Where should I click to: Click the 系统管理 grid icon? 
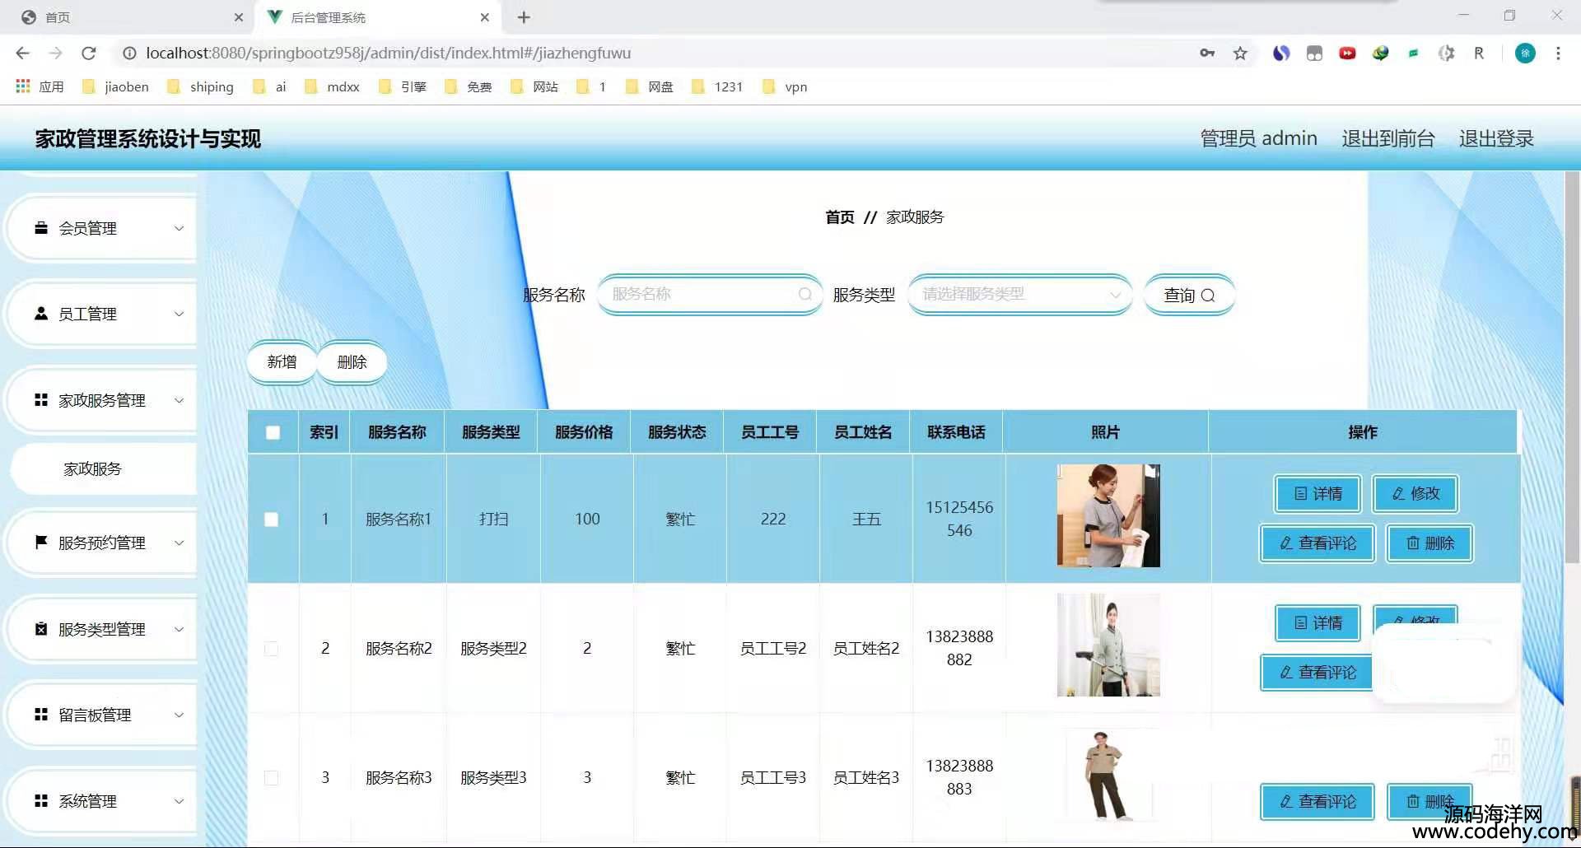(x=41, y=801)
